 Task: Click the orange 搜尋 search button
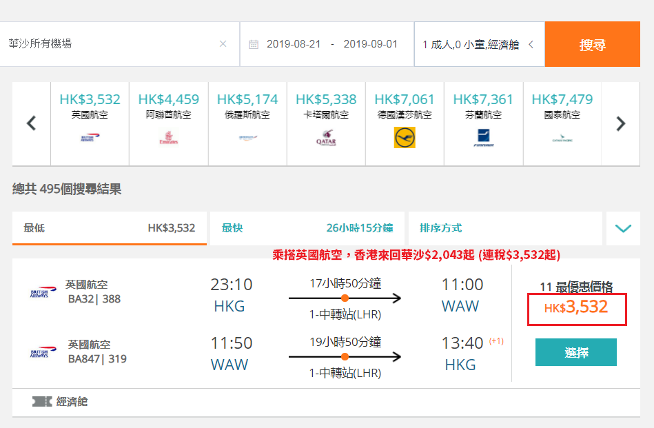click(592, 44)
